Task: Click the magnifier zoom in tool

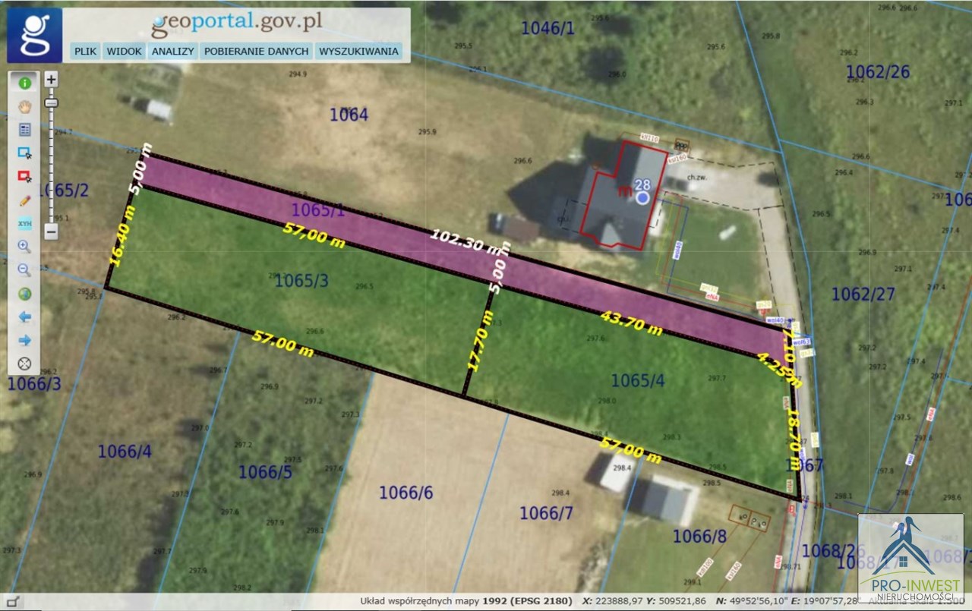Action: click(24, 247)
